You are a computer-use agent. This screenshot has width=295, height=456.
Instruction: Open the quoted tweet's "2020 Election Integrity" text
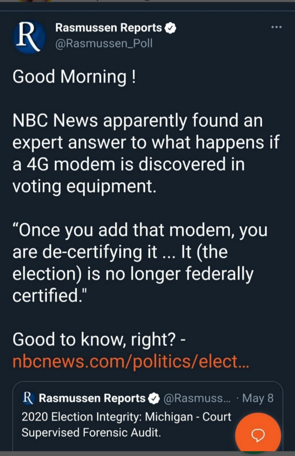(126, 417)
